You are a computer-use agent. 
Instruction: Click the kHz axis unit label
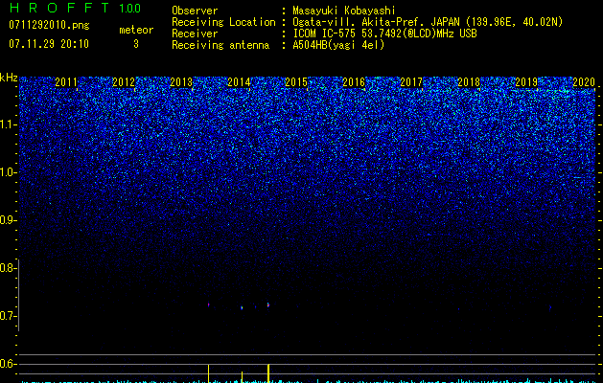pyautogui.click(x=9, y=78)
